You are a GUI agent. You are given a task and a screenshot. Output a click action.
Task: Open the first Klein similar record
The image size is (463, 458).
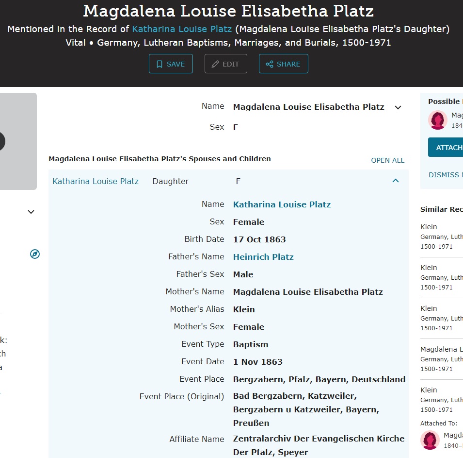point(429,227)
